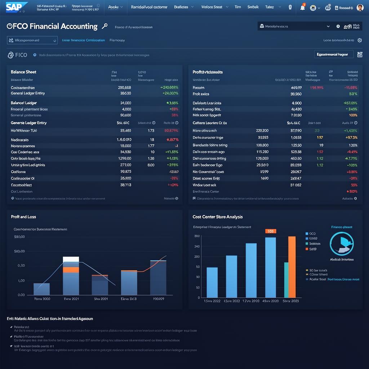Click the teal Solotes legend swatch
Viewport: 369px width, 369px height.
coord(307,244)
